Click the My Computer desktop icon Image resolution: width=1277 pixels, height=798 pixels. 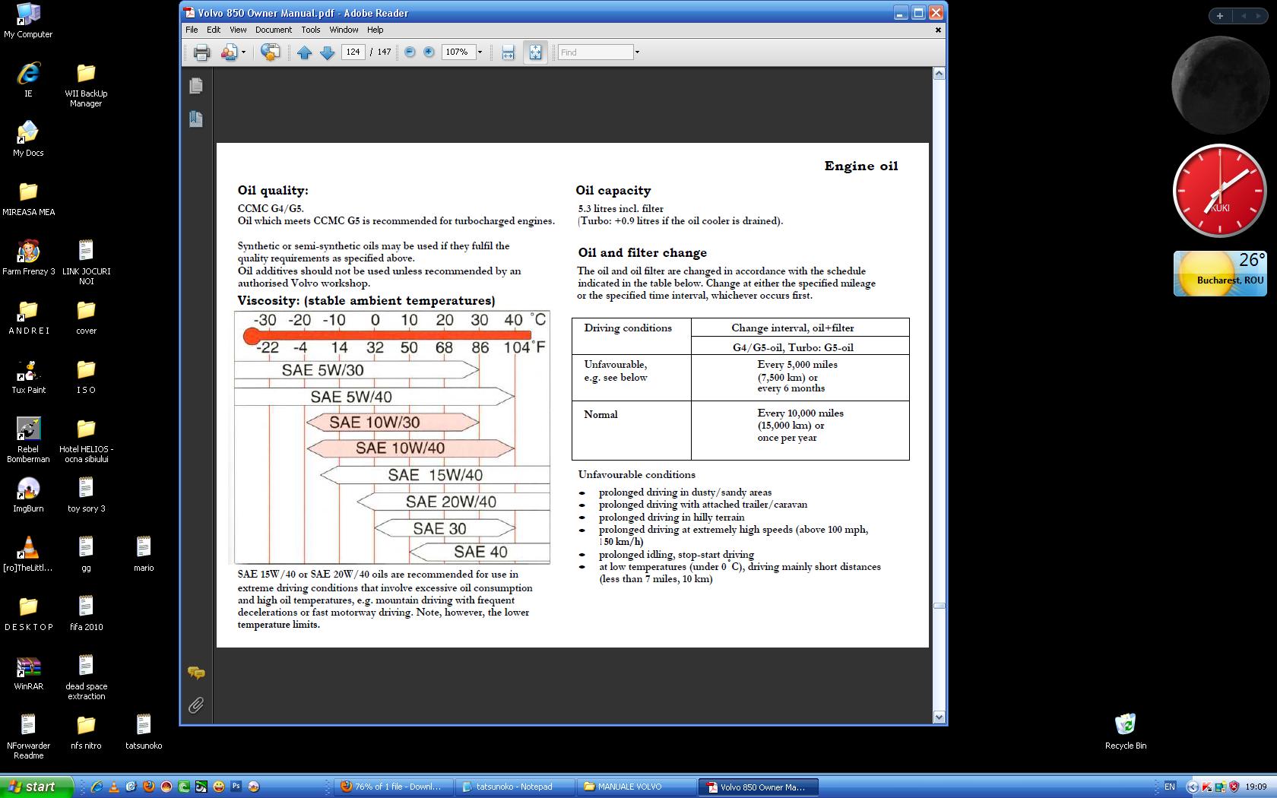[x=28, y=21]
